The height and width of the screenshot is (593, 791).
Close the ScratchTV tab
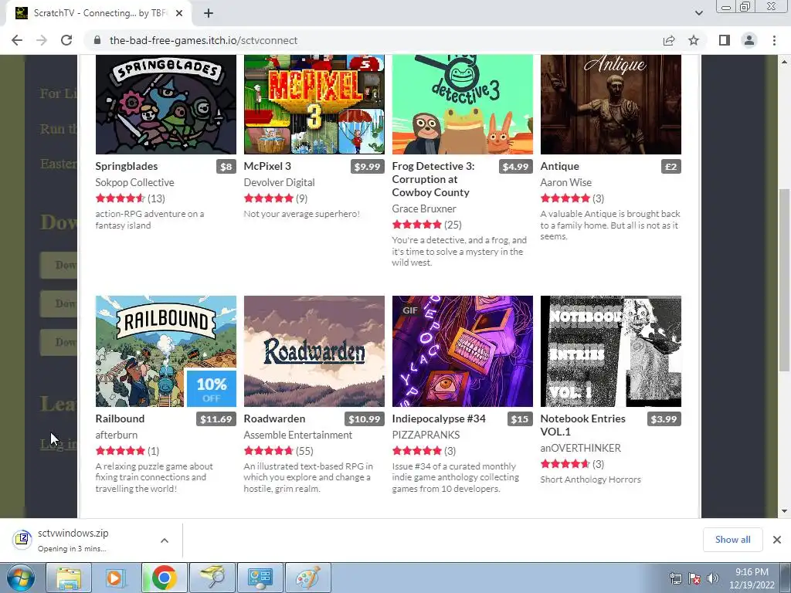(179, 13)
